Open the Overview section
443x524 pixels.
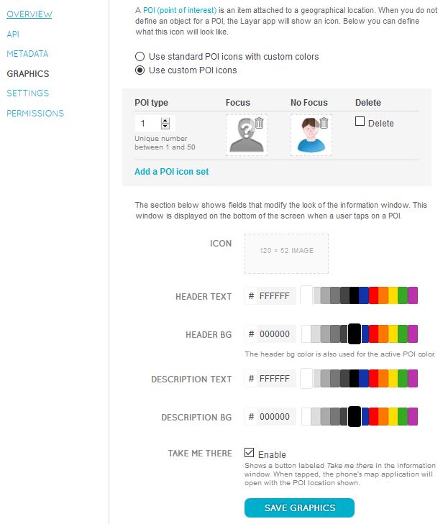(x=29, y=14)
